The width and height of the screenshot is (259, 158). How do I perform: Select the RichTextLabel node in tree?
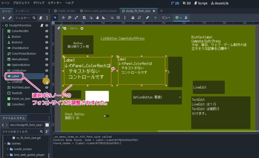pyautogui.click(x=21, y=87)
